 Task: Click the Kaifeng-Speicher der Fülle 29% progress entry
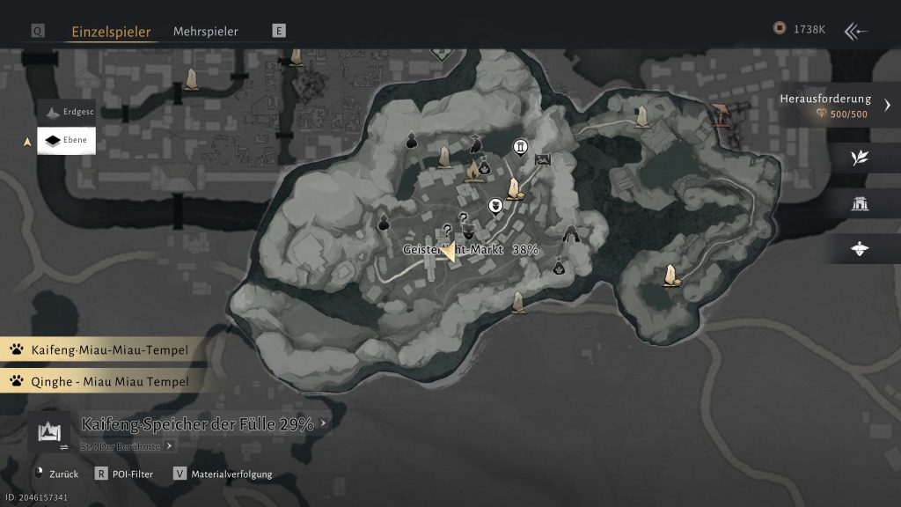(x=198, y=424)
